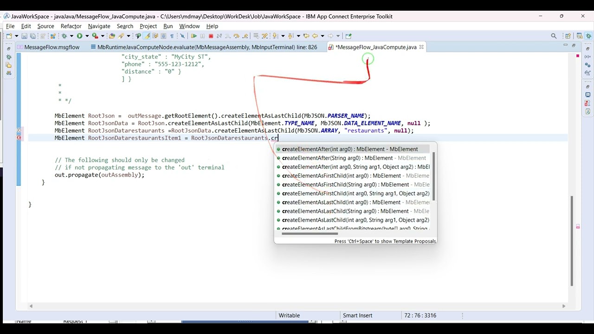
Task: Minimize the editor area
Action: coord(565,45)
